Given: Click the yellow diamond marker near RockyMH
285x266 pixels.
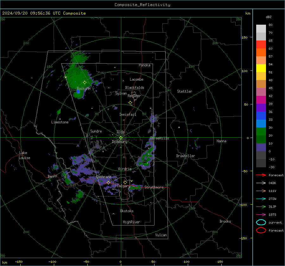Looking at the screenshot, I should click(x=85, y=83).
